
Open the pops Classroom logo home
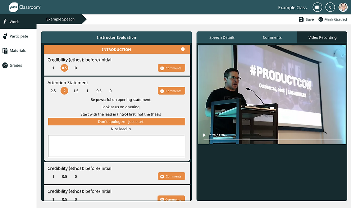pyautogui.click(x=25, y=7)
